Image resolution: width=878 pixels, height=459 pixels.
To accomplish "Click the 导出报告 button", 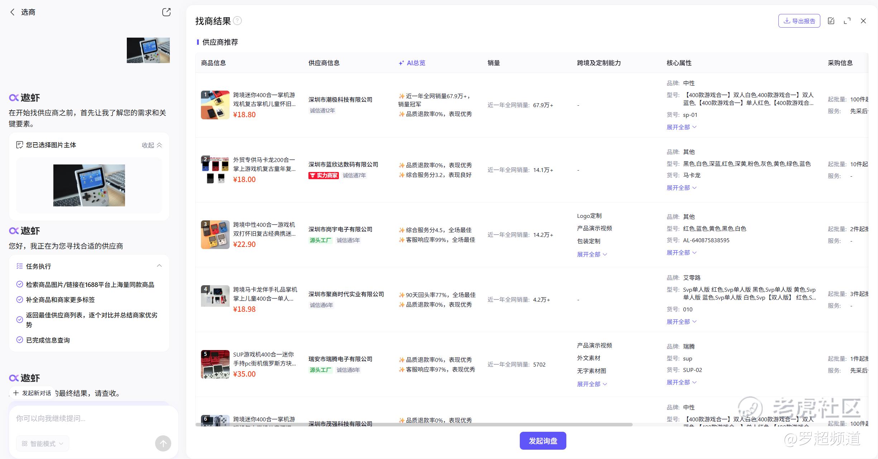I will tap(799, 21).
